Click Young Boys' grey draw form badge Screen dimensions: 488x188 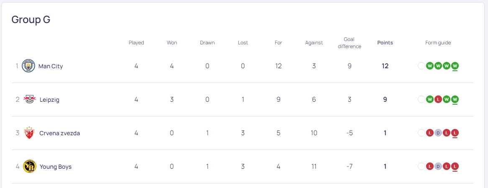click(438, 166)
